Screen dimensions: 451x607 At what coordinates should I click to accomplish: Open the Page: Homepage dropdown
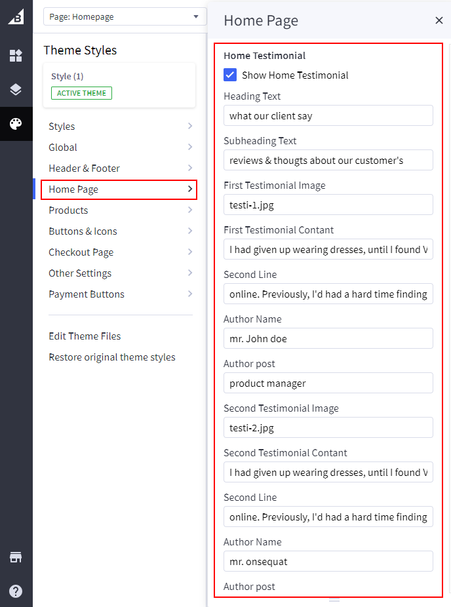pyautogui.click(x=124, y=17)
